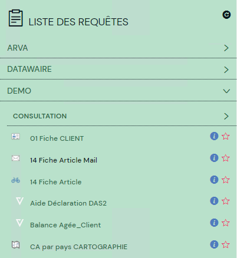Mark 01 Fiche CLIENT as favorite
The width and height of the screenshot is (237, 258).
point(226,136)
